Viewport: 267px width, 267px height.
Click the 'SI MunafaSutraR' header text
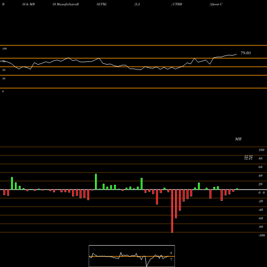66,4
